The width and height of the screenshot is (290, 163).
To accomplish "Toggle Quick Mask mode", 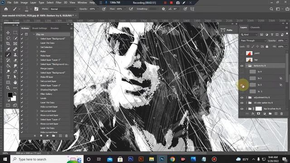I will pos(8,105).
